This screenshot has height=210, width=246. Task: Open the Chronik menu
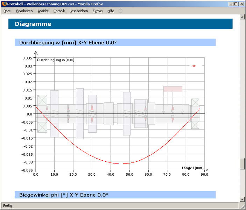click(x=59, y=11)
